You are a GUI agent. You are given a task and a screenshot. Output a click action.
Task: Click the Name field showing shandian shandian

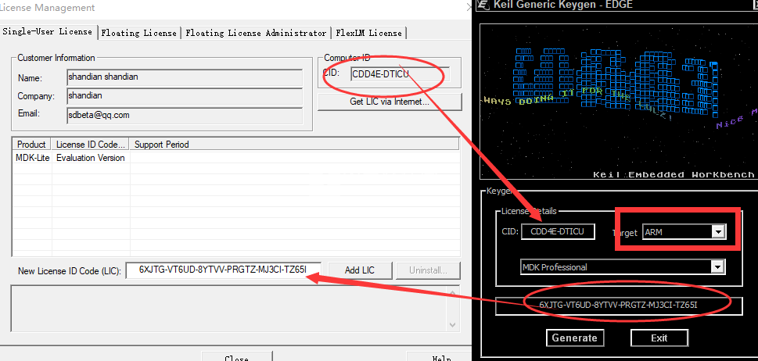[185, 77]
